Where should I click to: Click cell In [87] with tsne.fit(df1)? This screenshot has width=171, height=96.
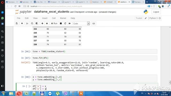point(94,58)
